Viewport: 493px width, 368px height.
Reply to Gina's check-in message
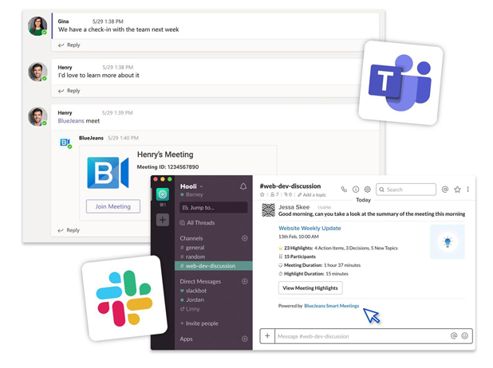70,45
